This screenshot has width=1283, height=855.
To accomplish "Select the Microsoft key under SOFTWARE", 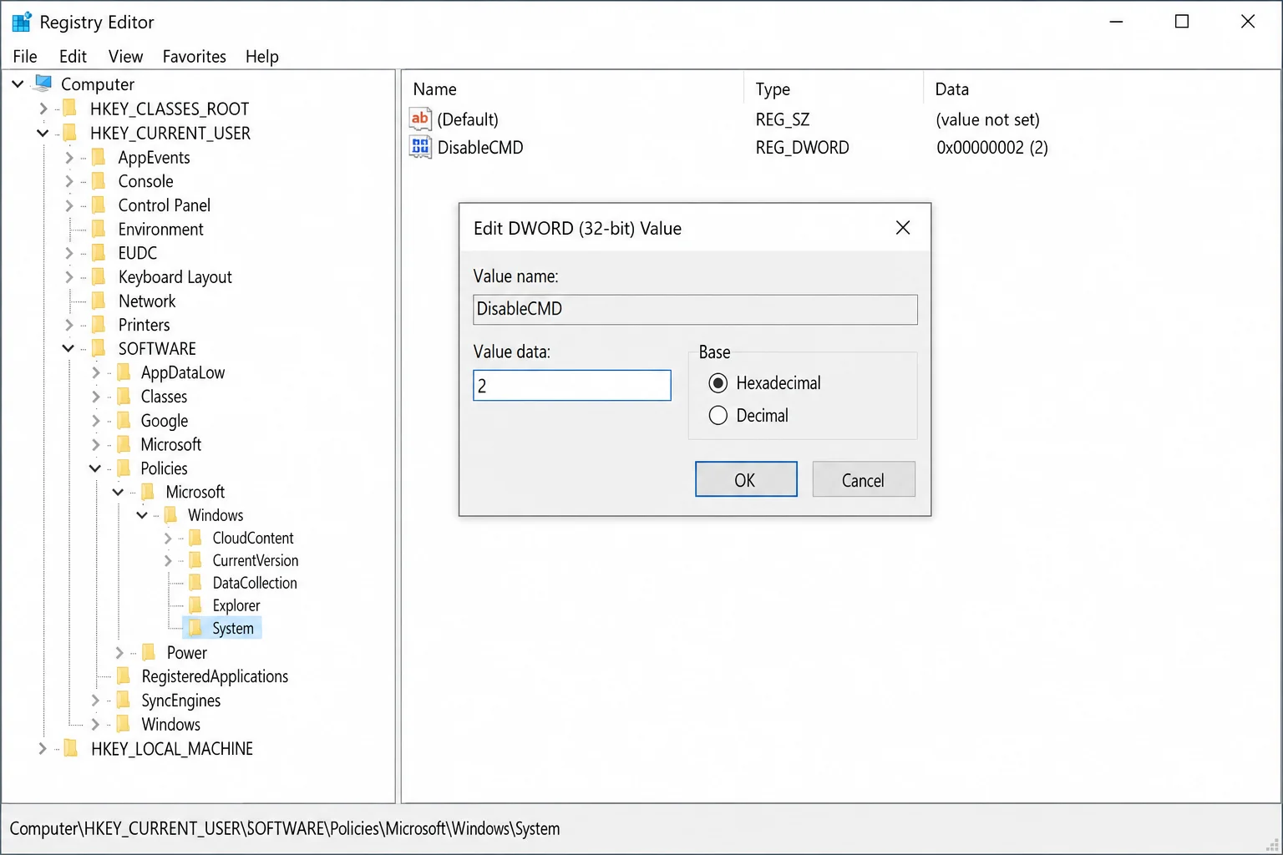I will (170, 445).
